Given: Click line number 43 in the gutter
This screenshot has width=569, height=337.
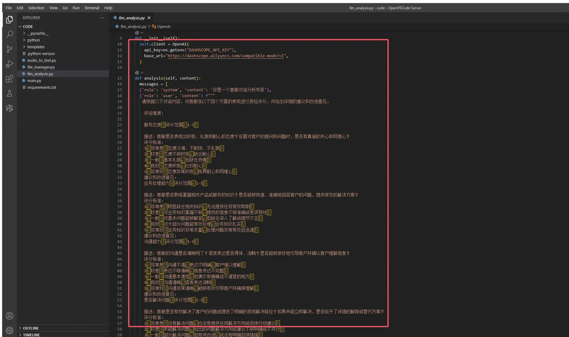Looking at the screenshot, I should [119, 241].
